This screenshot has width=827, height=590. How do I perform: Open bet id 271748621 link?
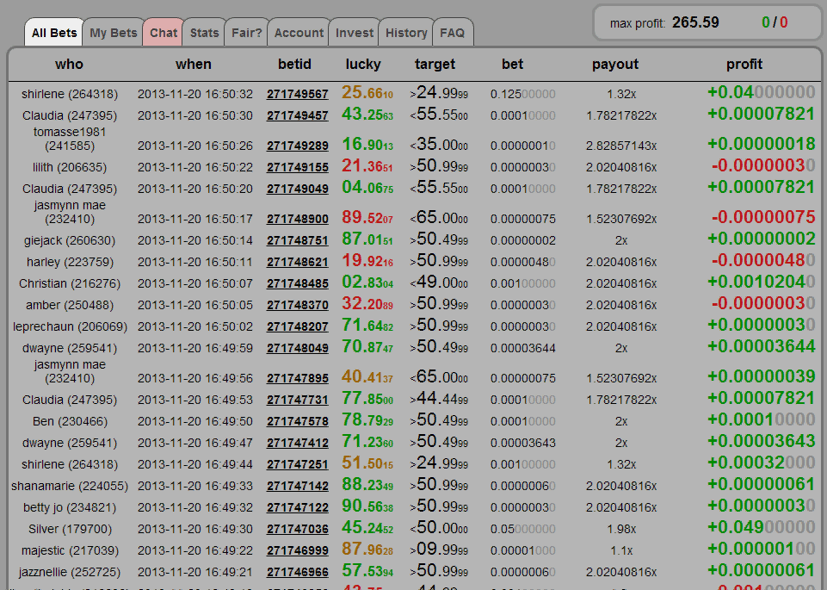[x=298, y=263]
